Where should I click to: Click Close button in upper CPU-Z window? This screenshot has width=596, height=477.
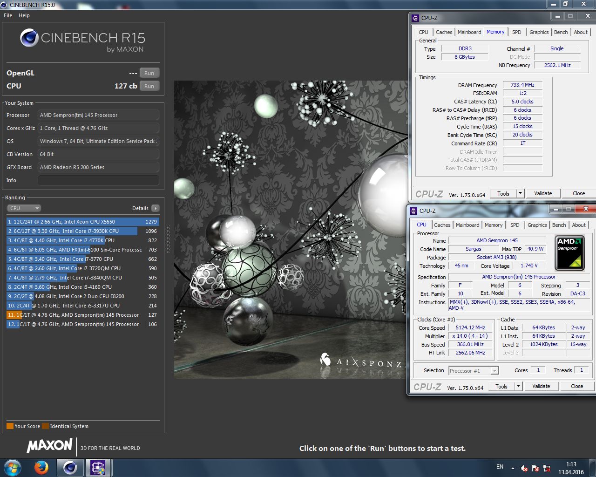tap(579, 194)
